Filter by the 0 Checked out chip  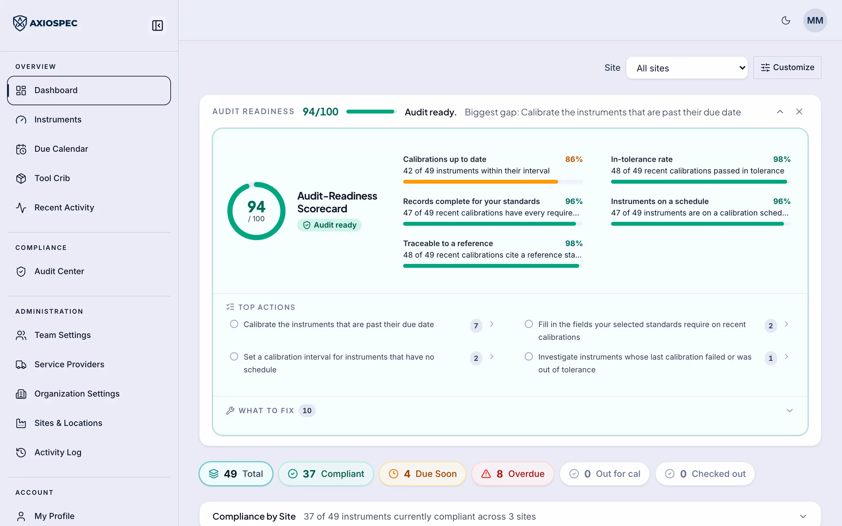(x=705, y=474)
